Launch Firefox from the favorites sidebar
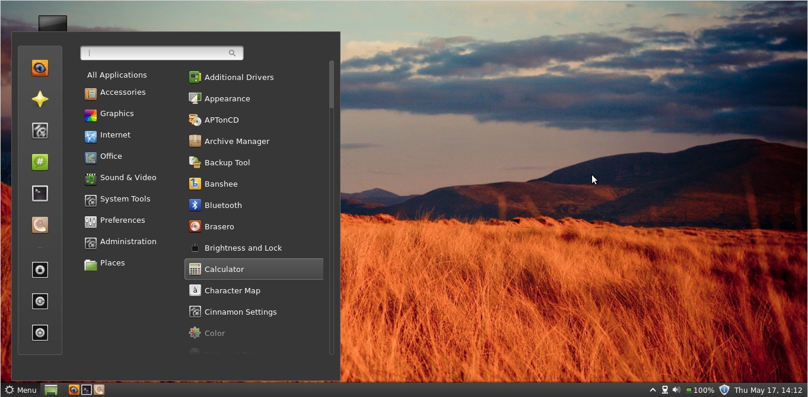Image resolution: width=808 pixels, height=397 pixels. coord(40,68)
